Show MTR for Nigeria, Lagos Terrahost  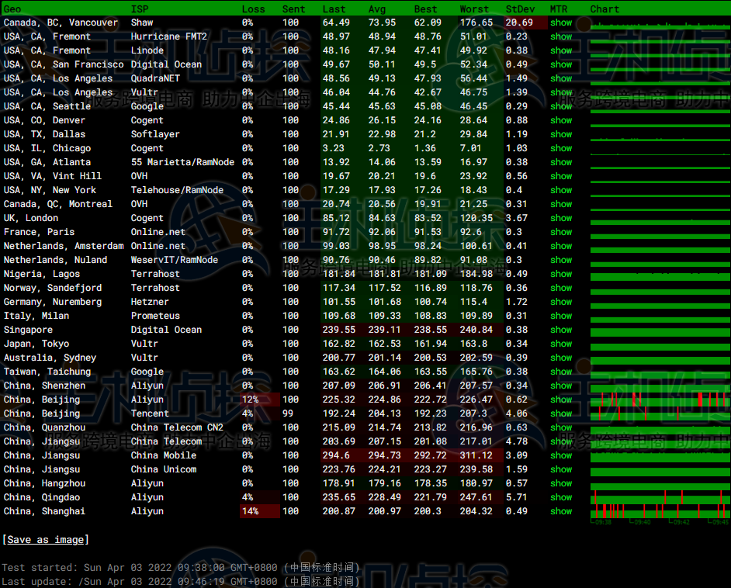point(560,274)
